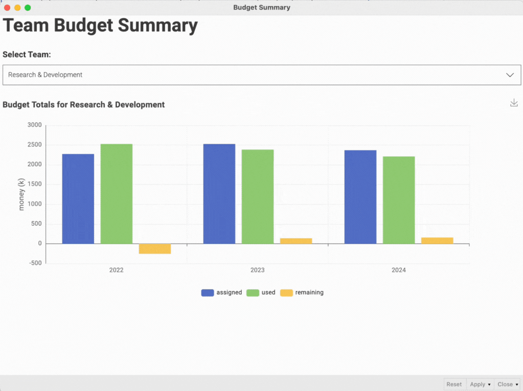This screenshot has width=523, height=391.
Task: Click the 'Team Budget Summary' title
Action: (100, 25)
